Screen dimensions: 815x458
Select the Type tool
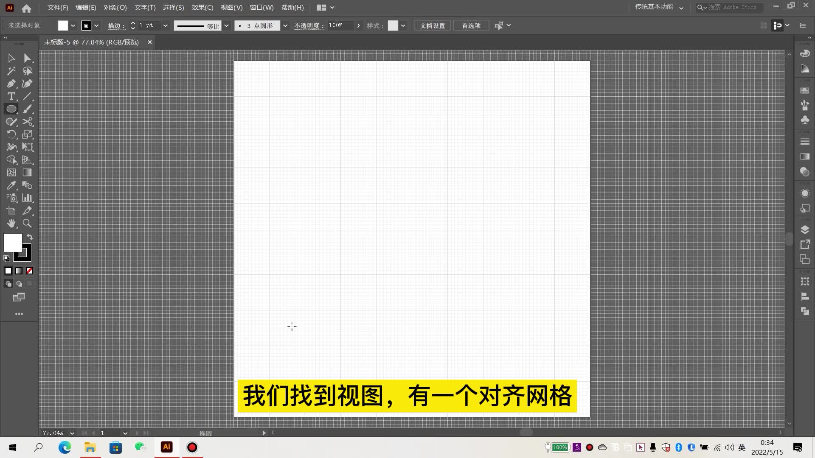coord(11,96)
